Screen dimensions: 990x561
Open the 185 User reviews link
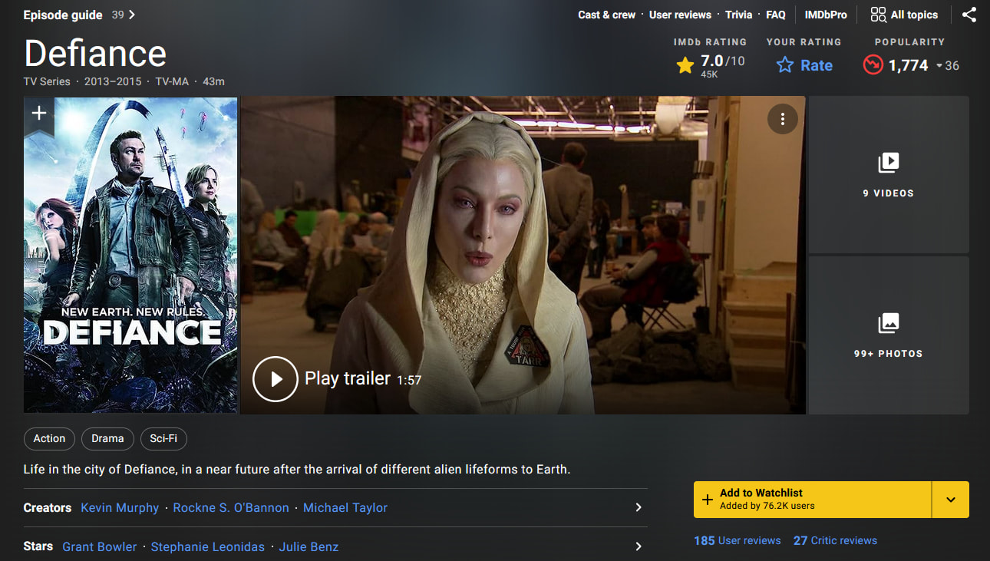click(x=738, y=540)
